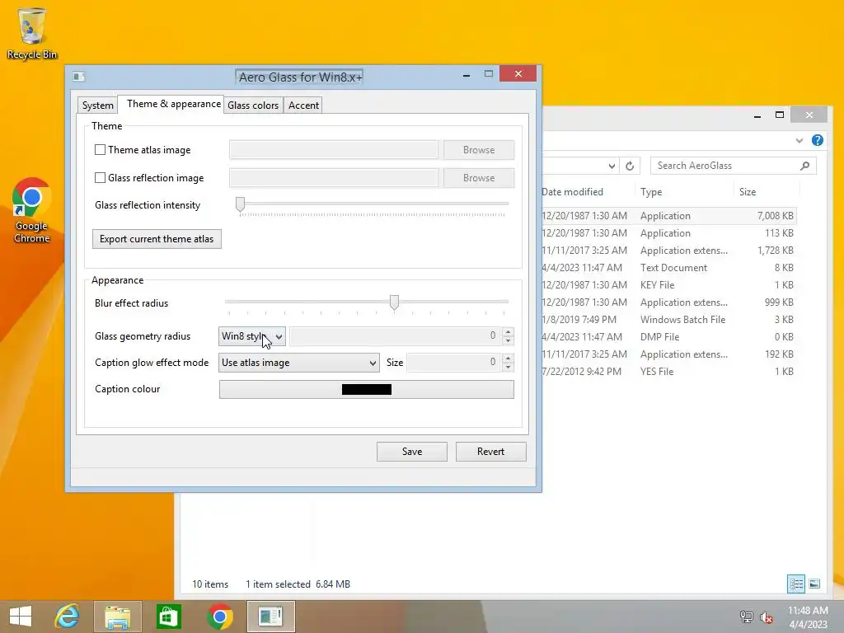The height and width of the screenshot is (633, 844).
Task: Click the Aero Glass window title bar icon
Action: (78, 77)
